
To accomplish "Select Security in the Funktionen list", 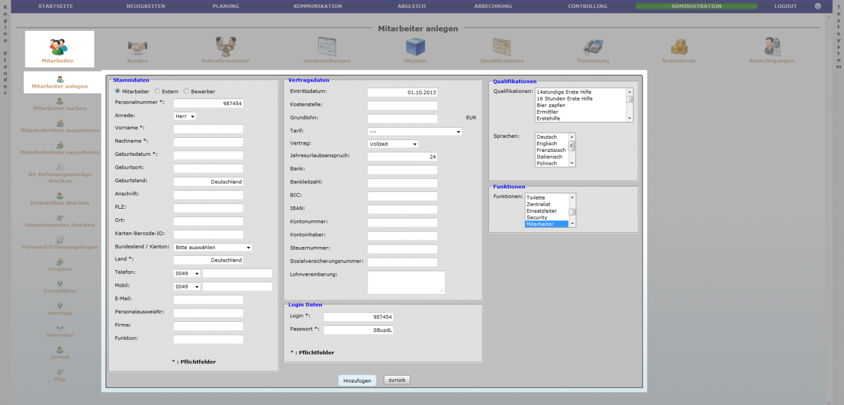I will (537, 217).
